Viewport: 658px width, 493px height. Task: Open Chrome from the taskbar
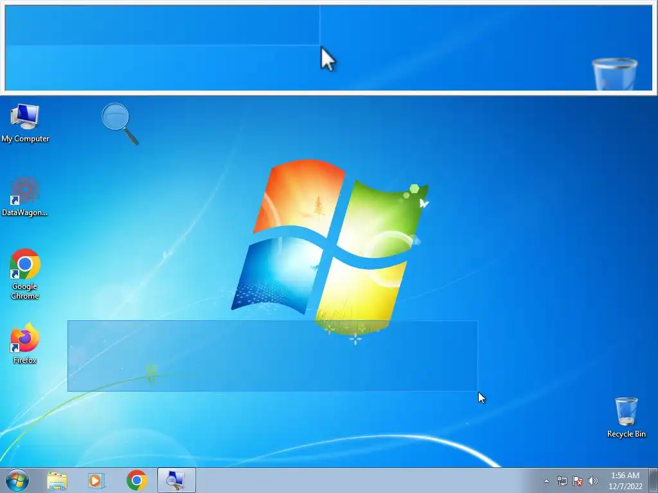[x=136, y=480]
